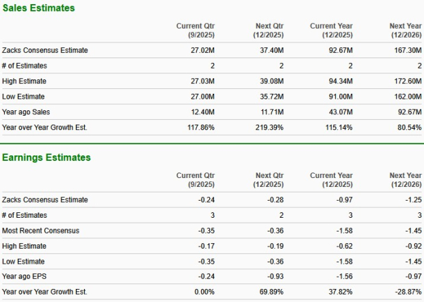Select Sales table Next Year (12/2026) column header
The width and height of the screenshot is (424, 302).
point(405,30)
